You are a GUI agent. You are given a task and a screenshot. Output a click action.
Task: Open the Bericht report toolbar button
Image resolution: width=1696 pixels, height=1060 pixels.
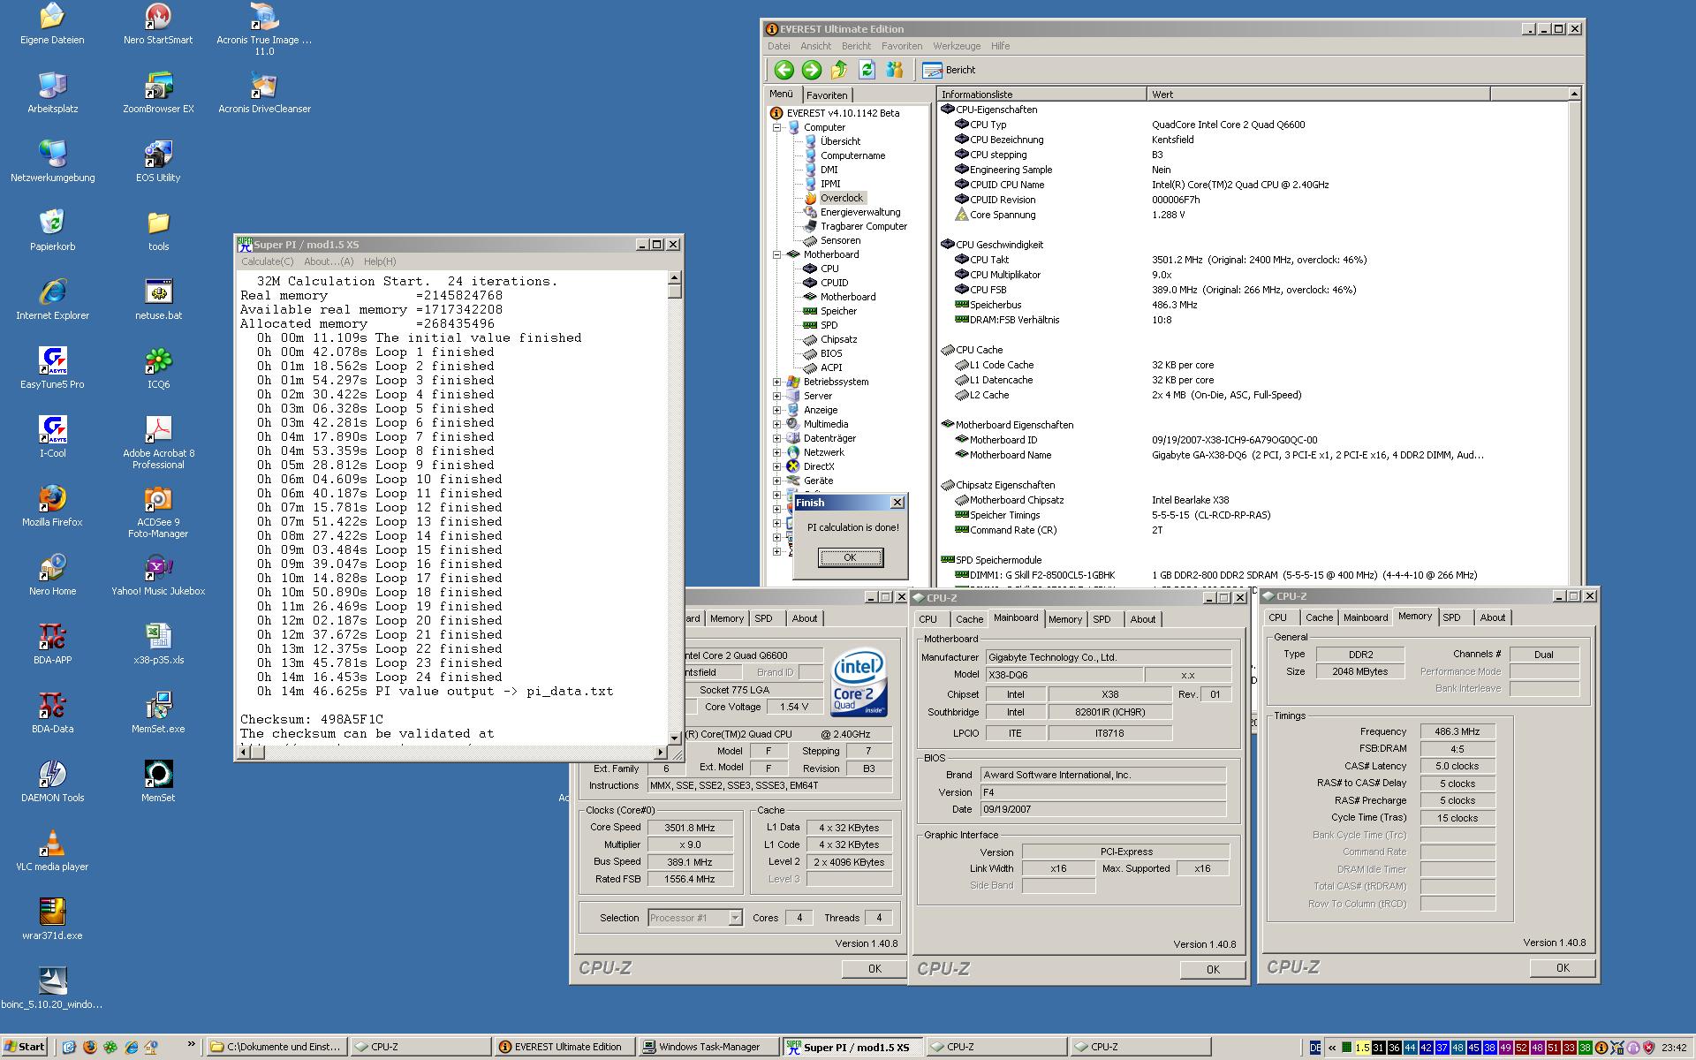click(950, 70)
